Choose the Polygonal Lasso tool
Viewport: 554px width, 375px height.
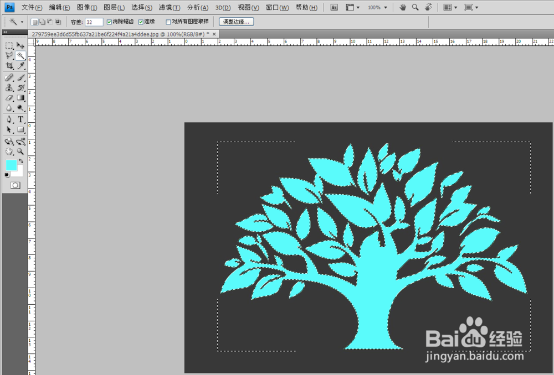9,55
